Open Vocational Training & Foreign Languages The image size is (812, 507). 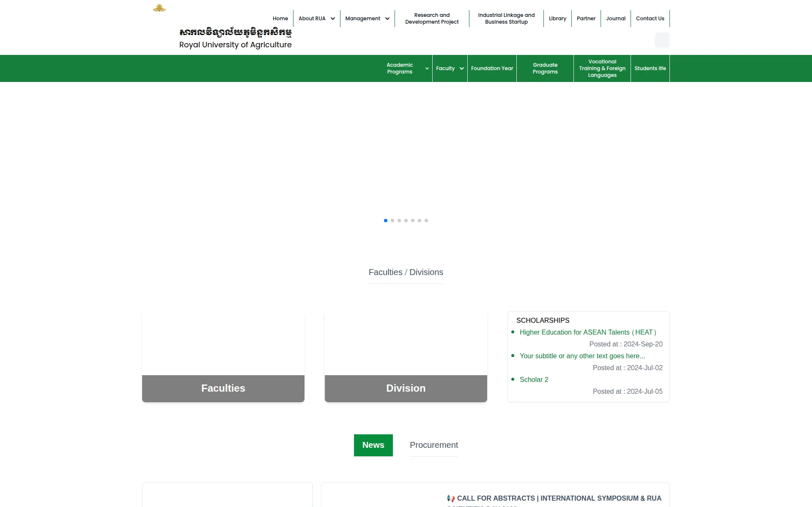(602, 68)
